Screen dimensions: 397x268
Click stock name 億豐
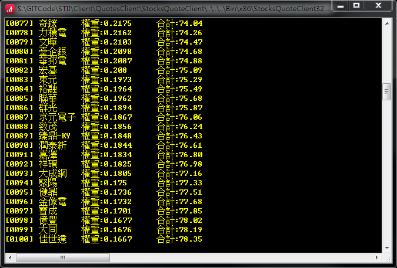[x=48, y=220]
